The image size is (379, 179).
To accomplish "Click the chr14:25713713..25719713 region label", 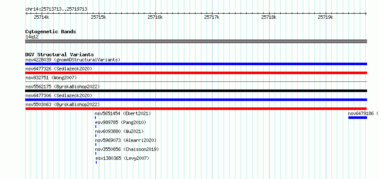I will [56, 9].
